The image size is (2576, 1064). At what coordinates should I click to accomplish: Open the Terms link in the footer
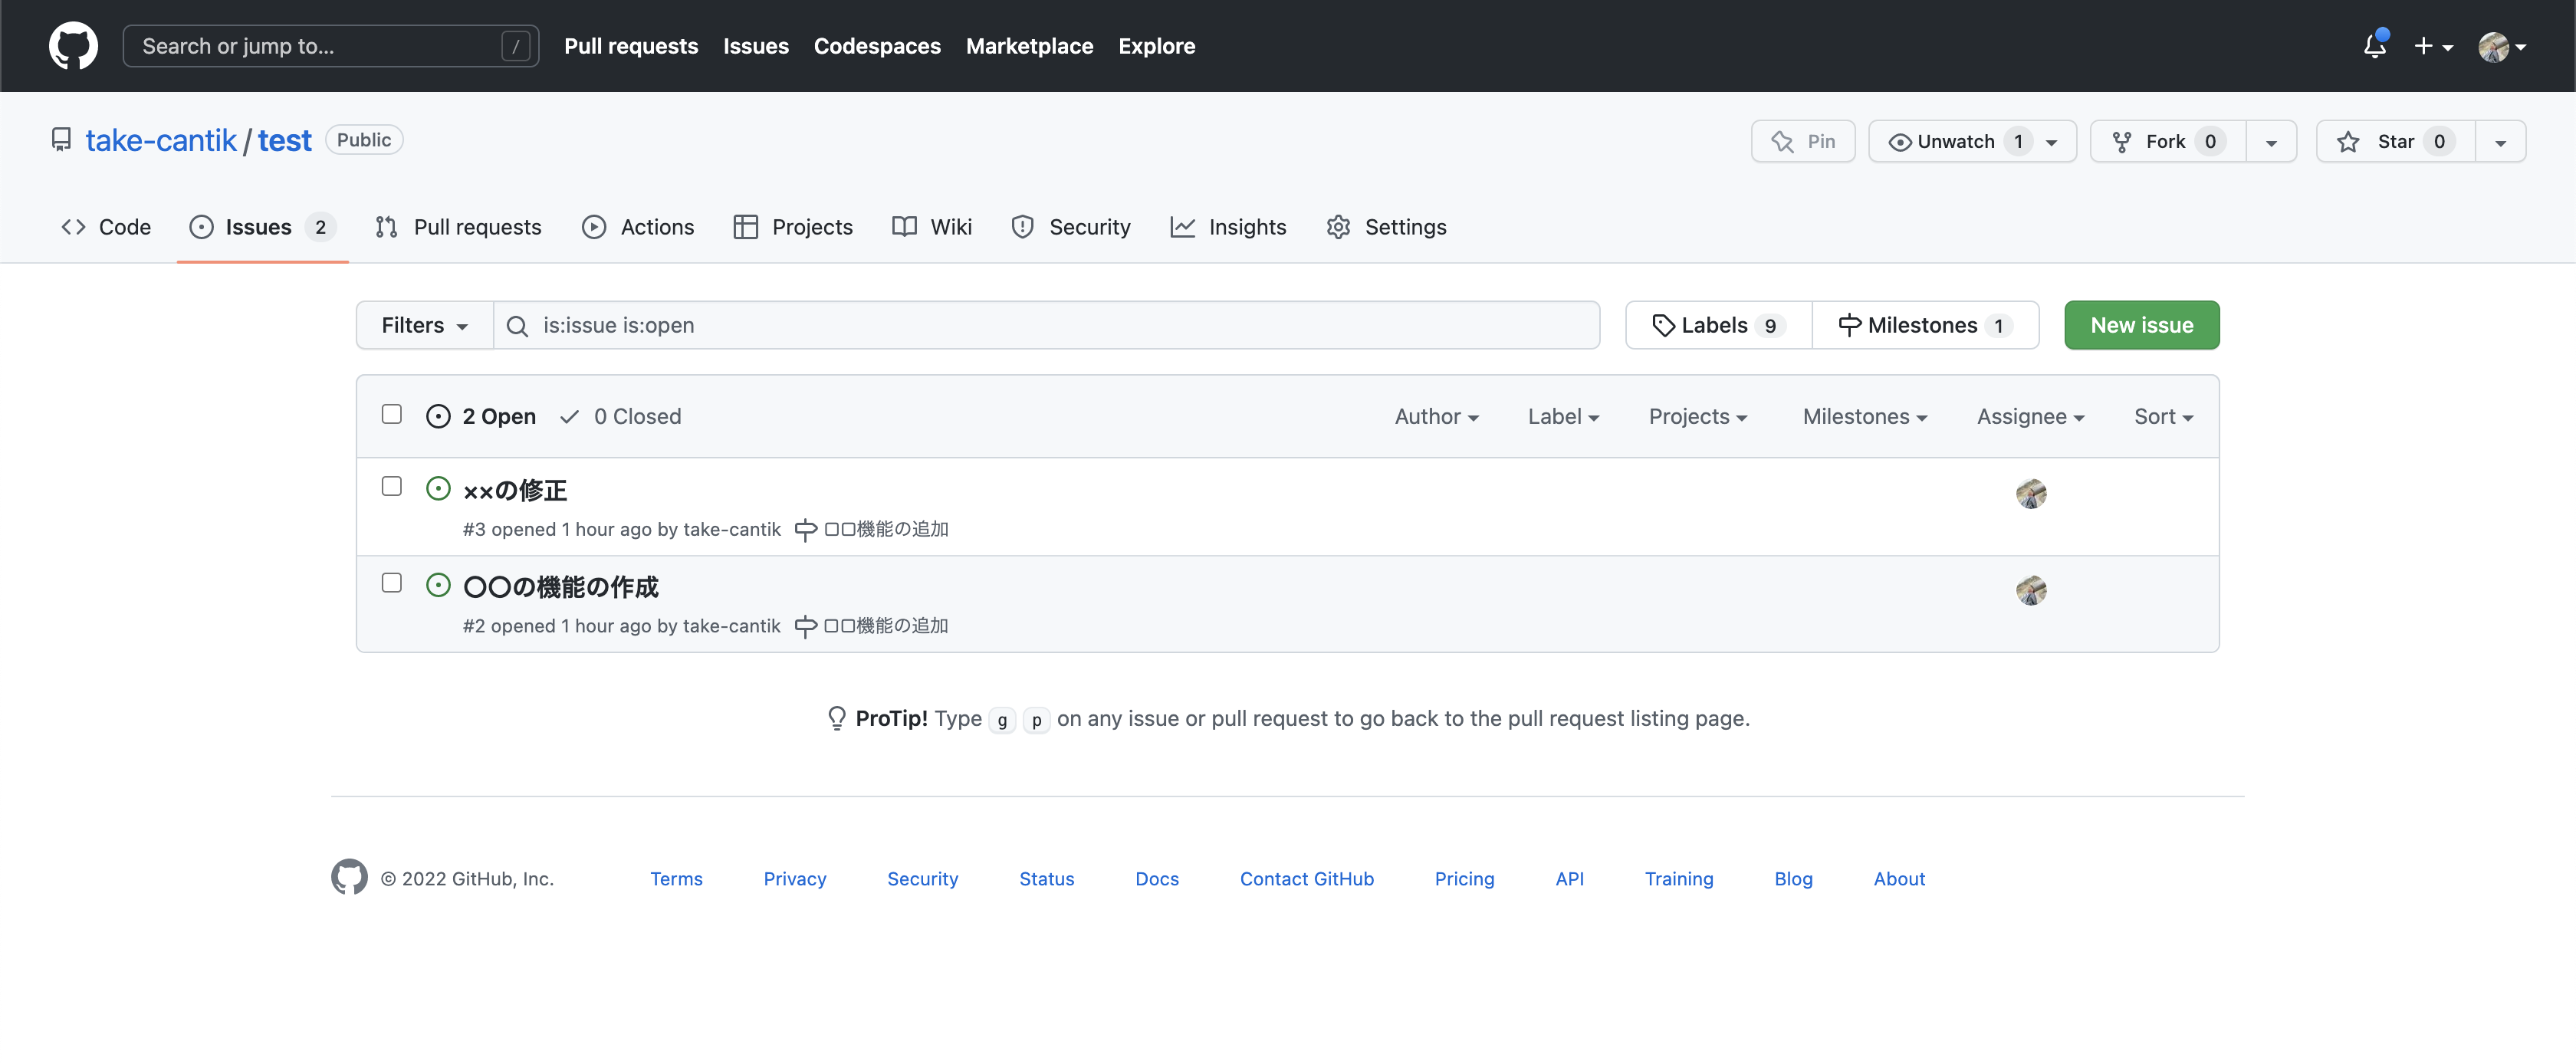click(x=676, y=879)
